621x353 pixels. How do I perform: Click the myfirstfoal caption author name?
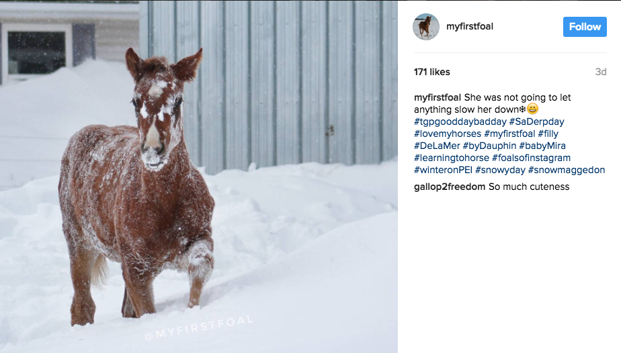click(x=438, y=97)
